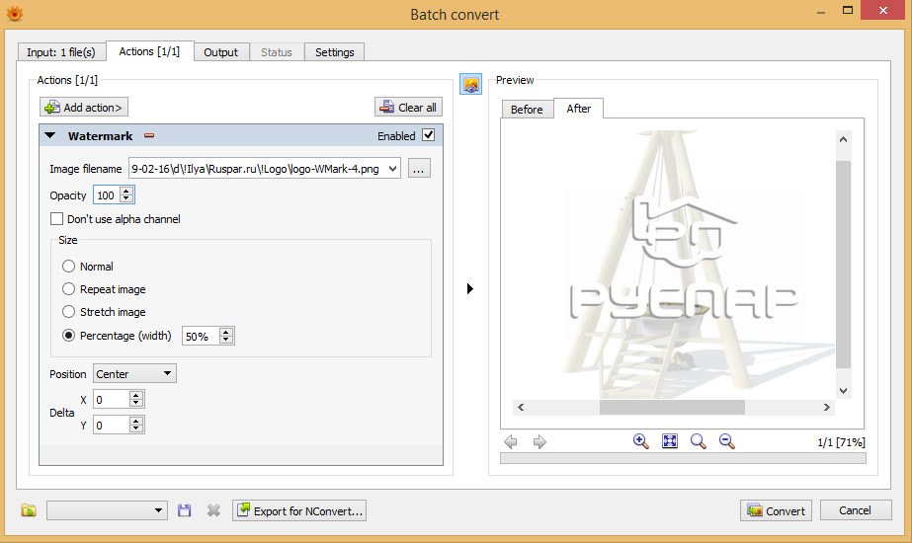Delete the script with grey X icon
The width and height of the screenshot is (912, 543).
pos(213,510)
